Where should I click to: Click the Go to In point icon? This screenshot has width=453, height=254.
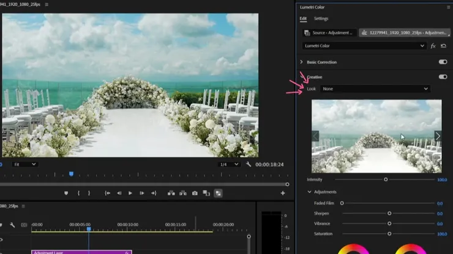tap(107, 193)
